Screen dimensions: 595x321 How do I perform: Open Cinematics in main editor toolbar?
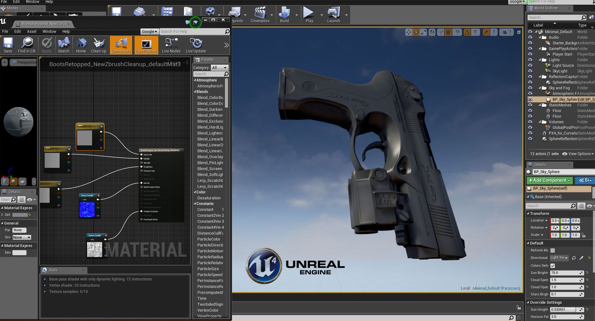tap(260, 15)
